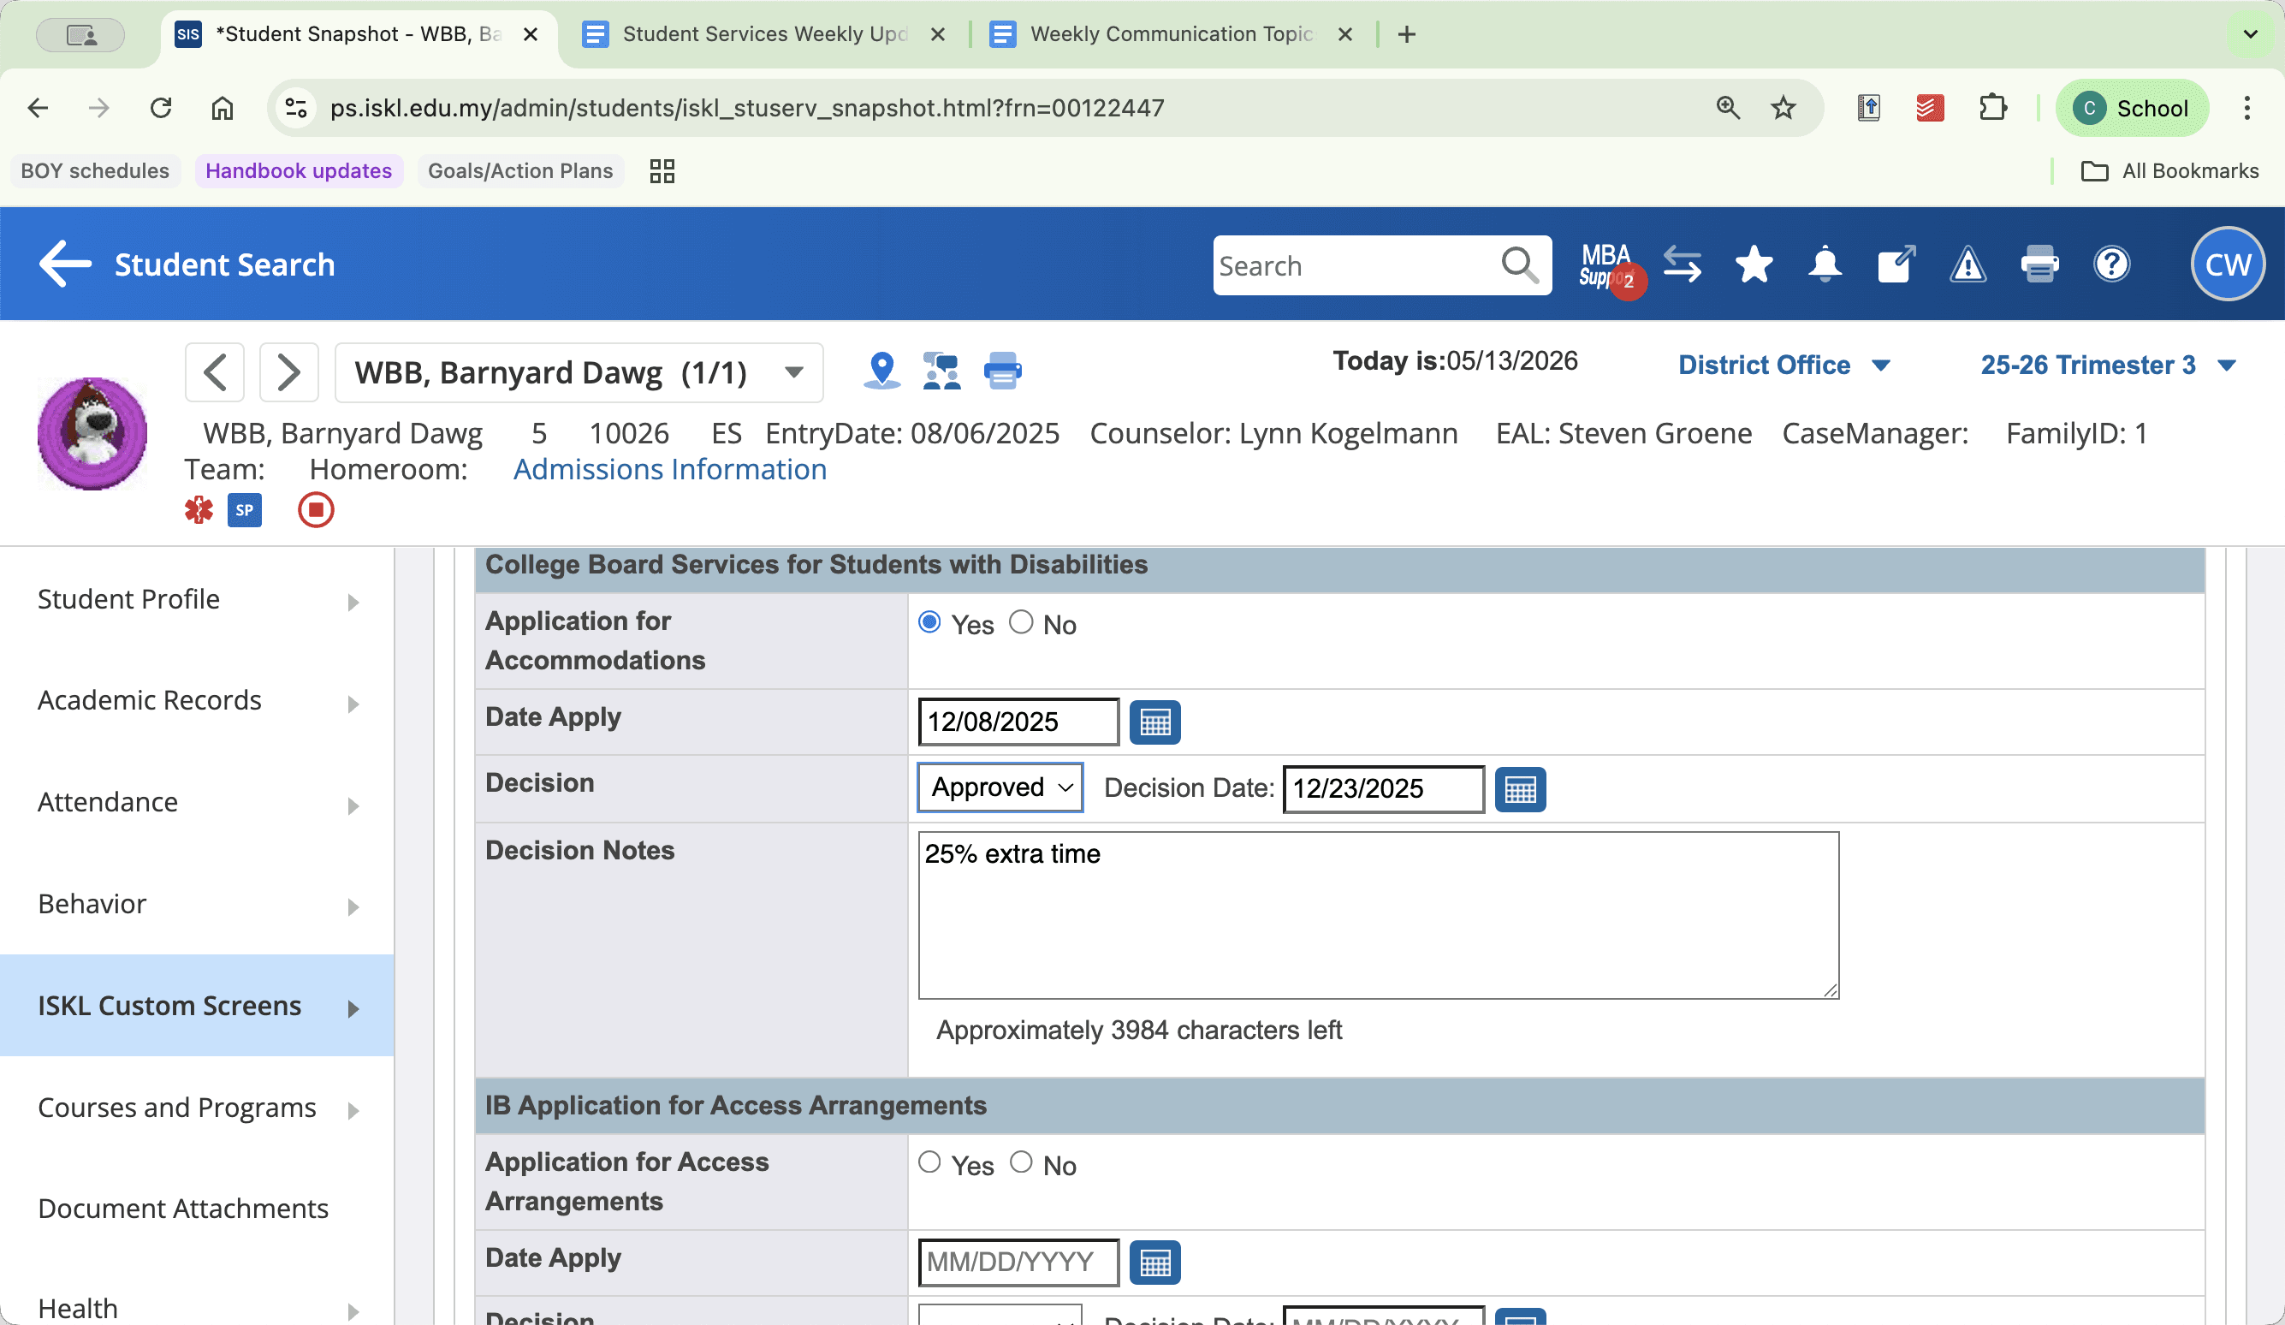This screenshot has height=1325, width=2285.
Task: Bookmark this page with the star
Action: (1783, 108)
